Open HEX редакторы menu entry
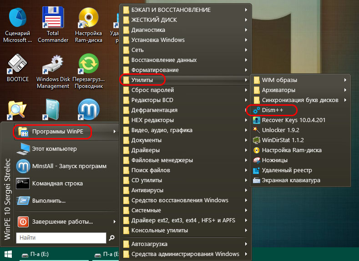Viewport: 359px width, 261px height. pos(185,120)
